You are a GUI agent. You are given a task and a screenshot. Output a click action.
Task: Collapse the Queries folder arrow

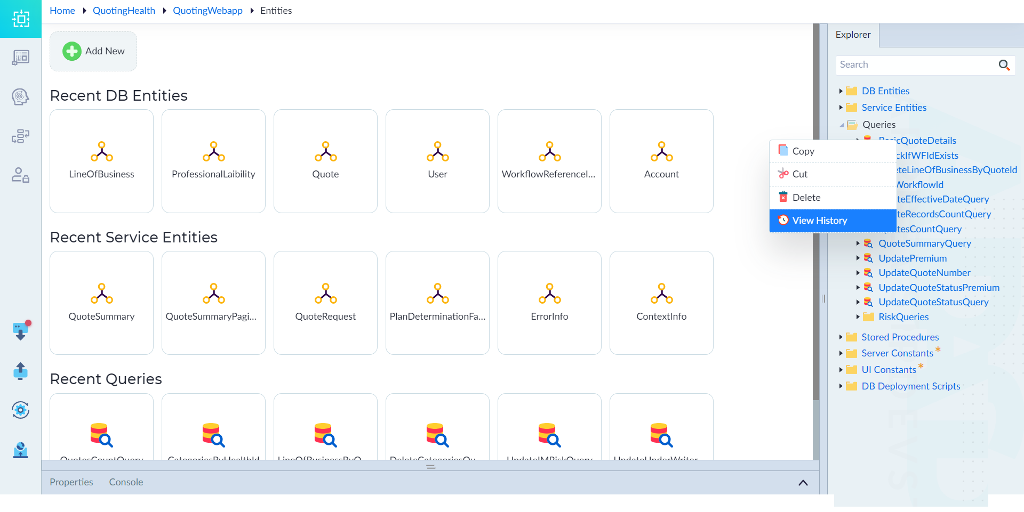click(842, 125)
